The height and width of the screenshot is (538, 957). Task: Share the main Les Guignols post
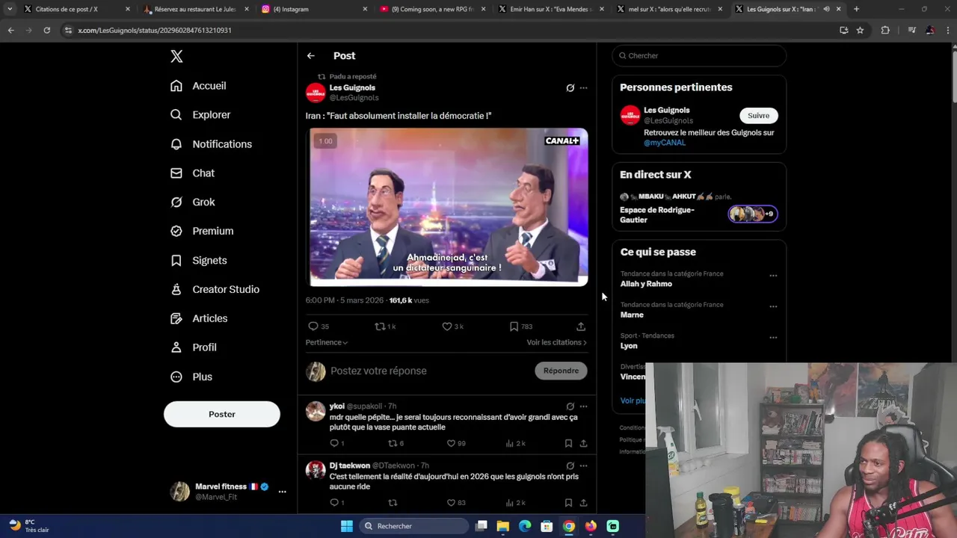[581, 327]
